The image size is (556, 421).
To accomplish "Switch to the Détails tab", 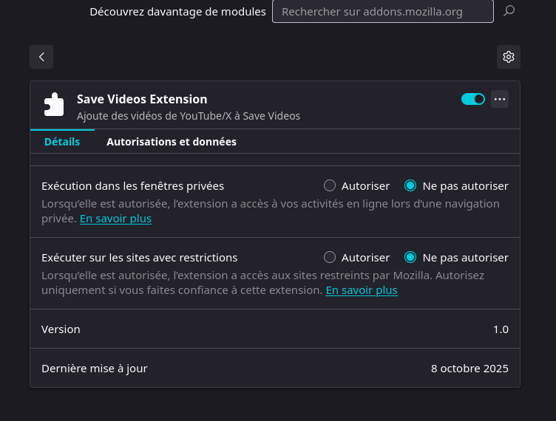I will tap(62, 142).
